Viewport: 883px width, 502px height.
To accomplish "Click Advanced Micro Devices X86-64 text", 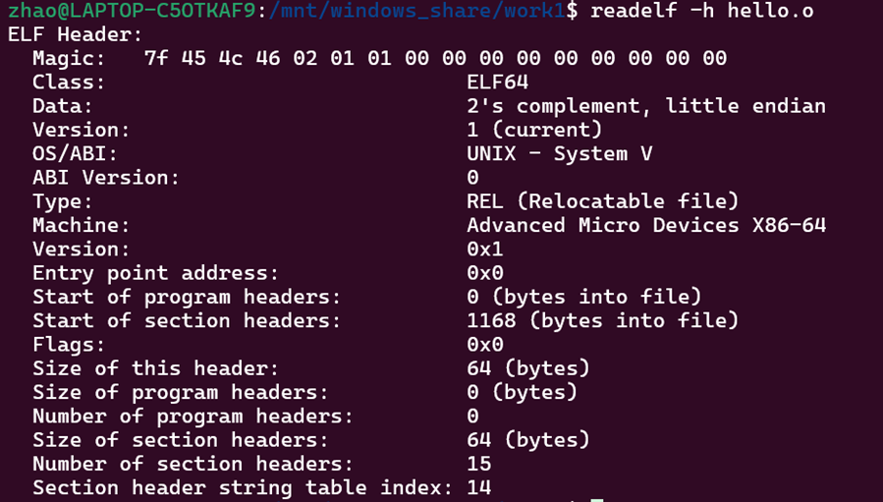I will pos(646,225).
